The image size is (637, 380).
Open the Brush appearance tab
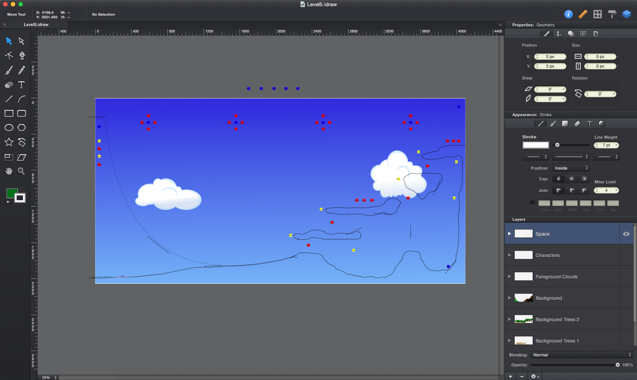(x=553, y=124)
